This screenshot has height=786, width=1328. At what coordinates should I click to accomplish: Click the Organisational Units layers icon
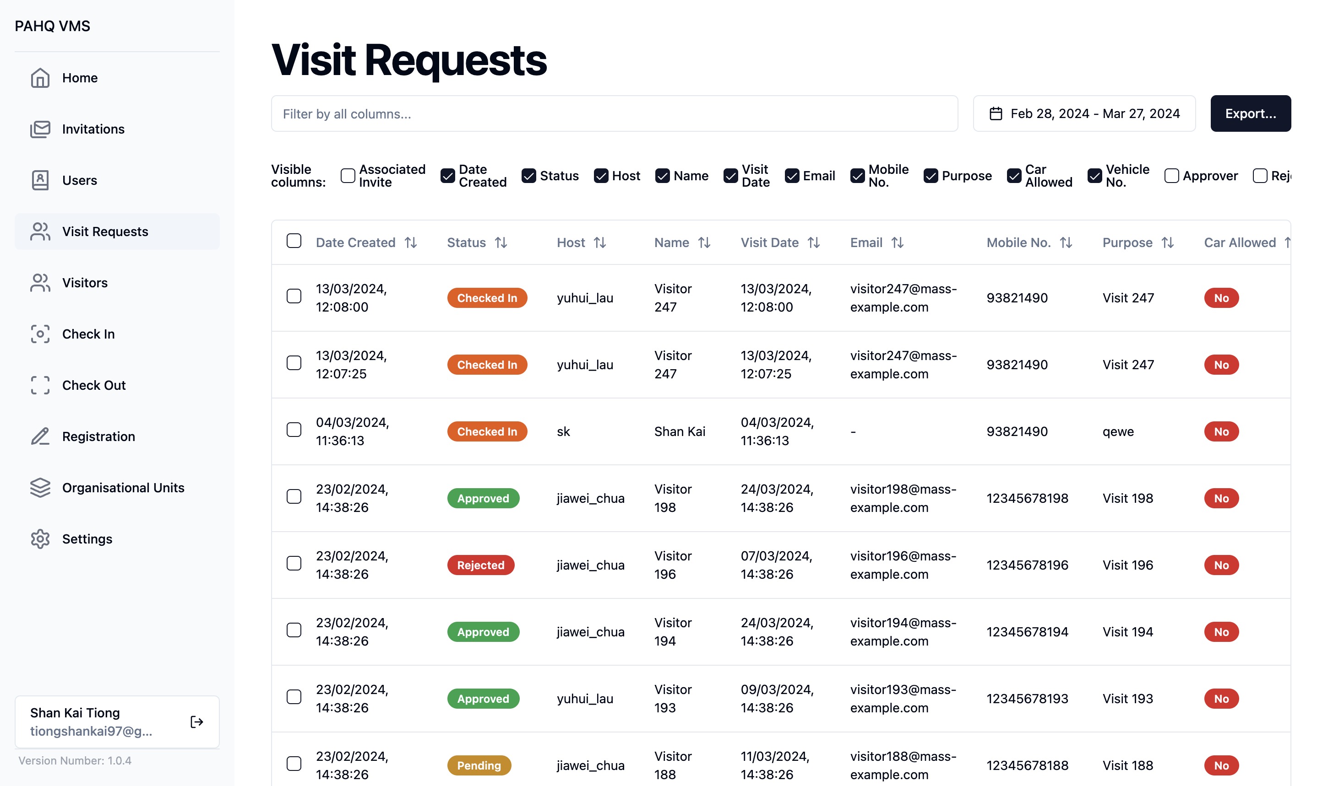(40, 488)
